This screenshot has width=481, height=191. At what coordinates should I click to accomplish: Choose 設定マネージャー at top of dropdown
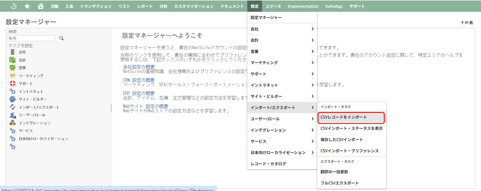coord(282,18)
